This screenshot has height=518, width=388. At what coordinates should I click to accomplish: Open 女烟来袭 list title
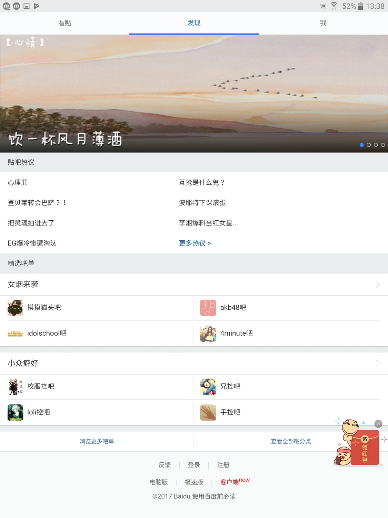click(x=23, y=284)
